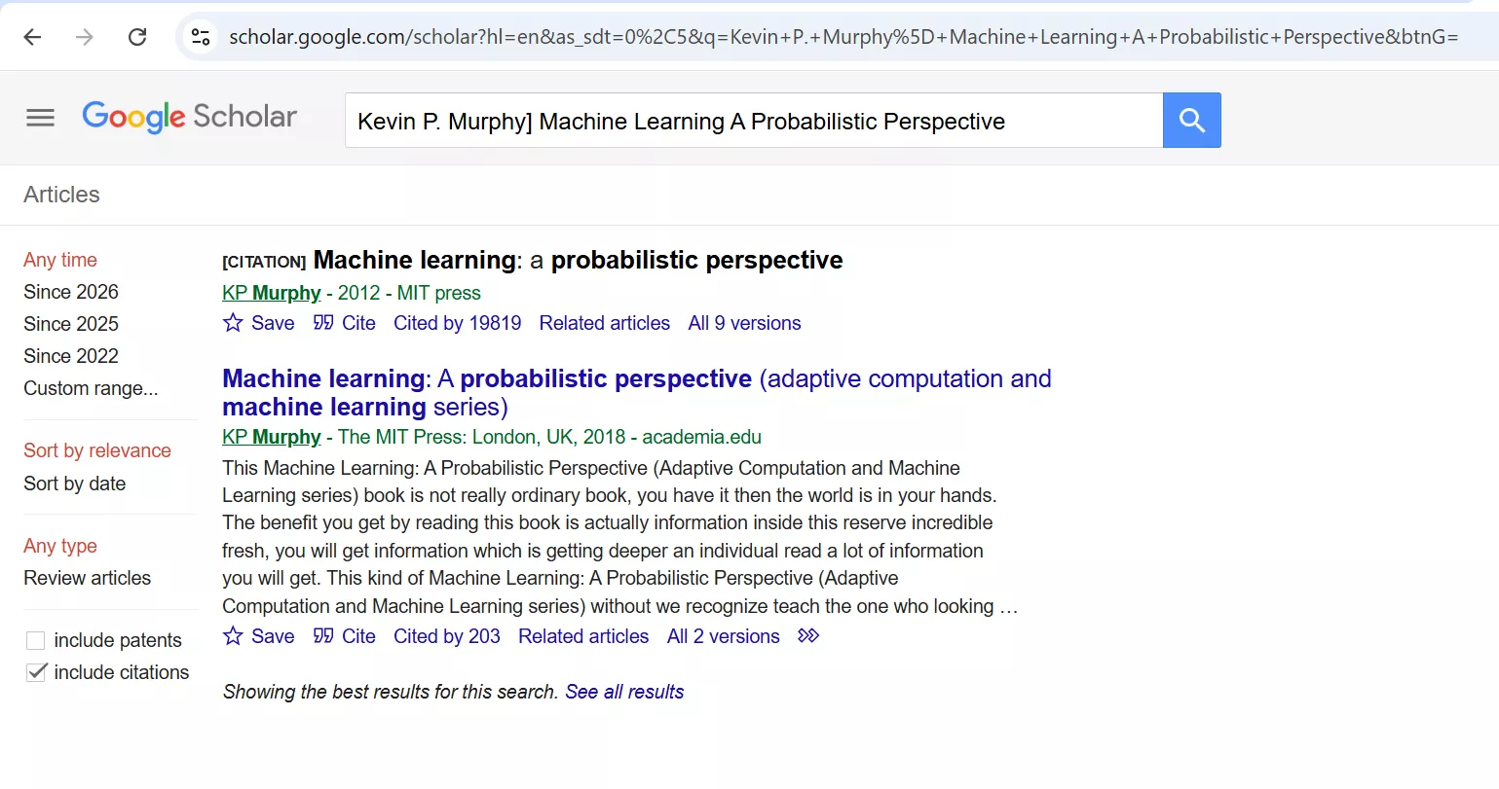Filter results by Since 2022
Viewport: 1499px width, 789px height.
point(70,355)
